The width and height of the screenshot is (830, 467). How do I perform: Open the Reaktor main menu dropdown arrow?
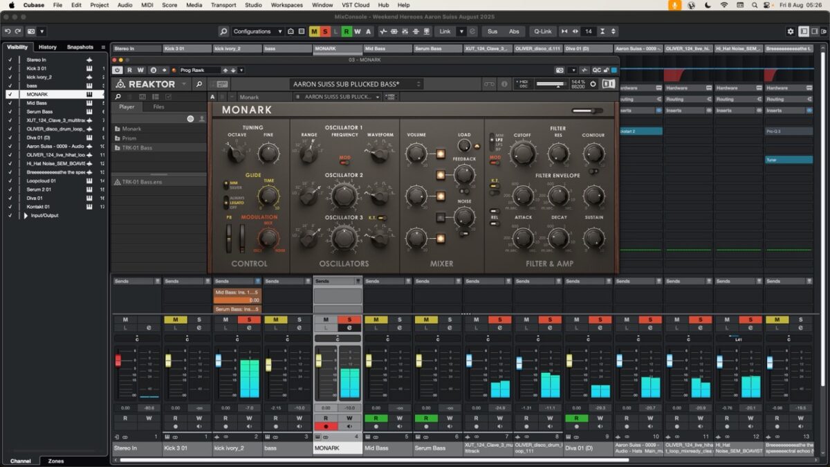click(184, 84)
